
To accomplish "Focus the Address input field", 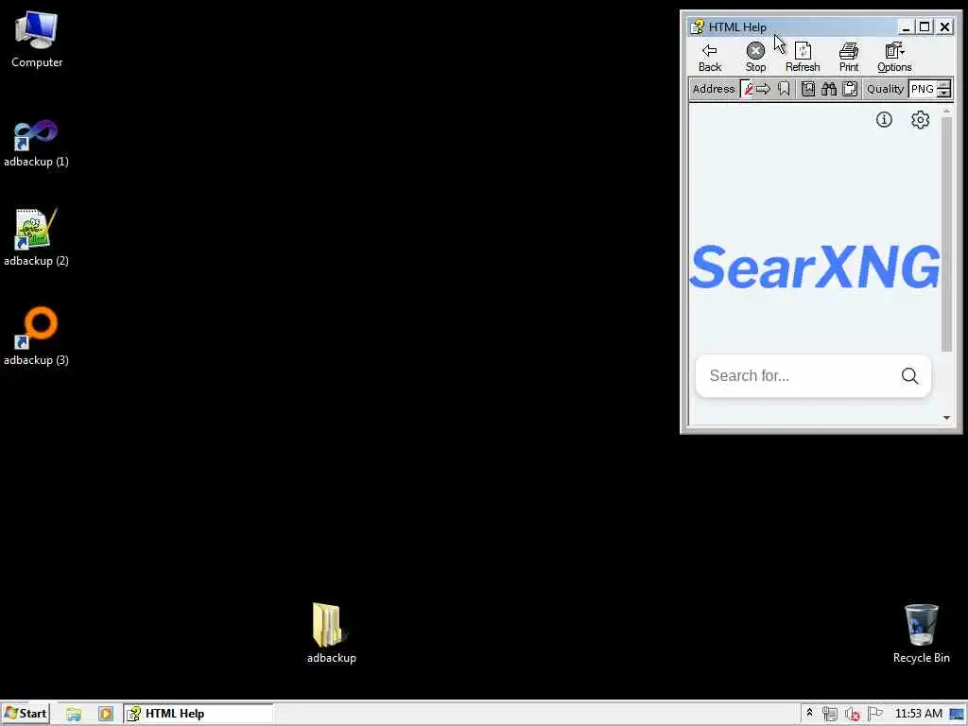I will [x=747, y=89].
